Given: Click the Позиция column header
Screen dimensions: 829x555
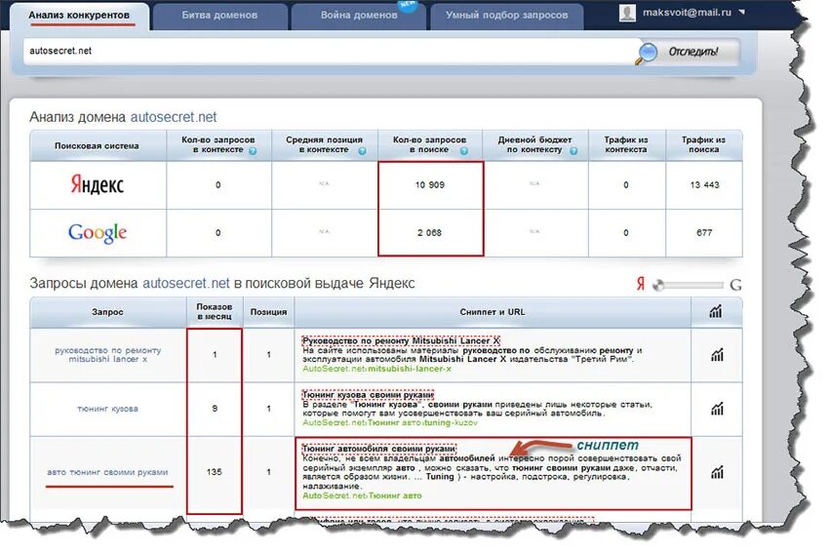Looking at the screenshot, I should point(268,312).
